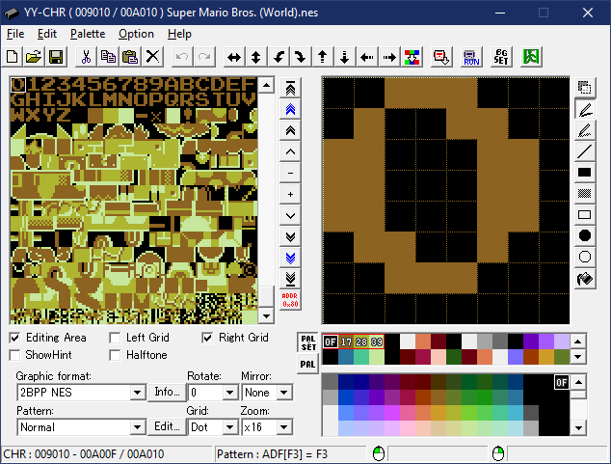Open the Mirror None dropdown
611x464 pixels.
point(284,393)
